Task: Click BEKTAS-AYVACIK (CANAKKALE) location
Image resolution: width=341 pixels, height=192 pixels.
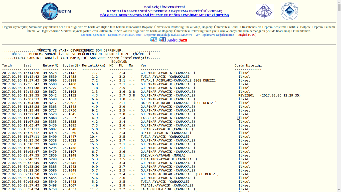Action: [x=166, y=133]
